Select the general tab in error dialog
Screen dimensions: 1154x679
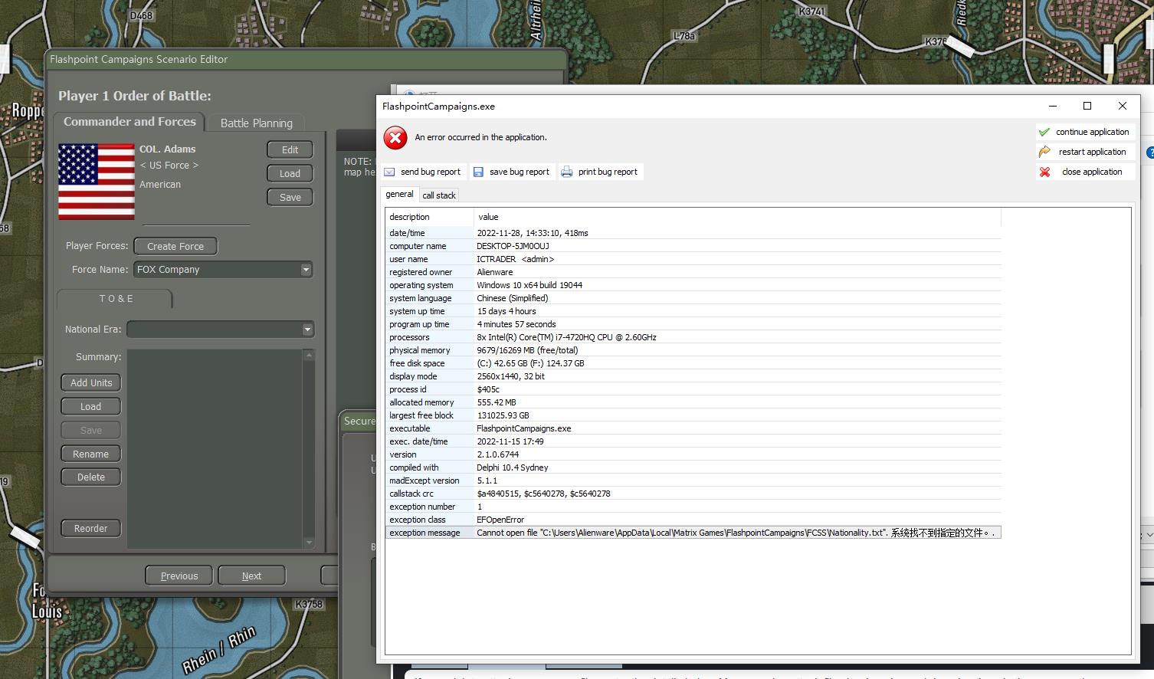point(399,195)
